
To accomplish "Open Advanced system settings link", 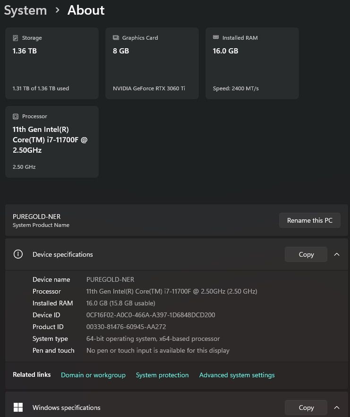I will [237, 375].
